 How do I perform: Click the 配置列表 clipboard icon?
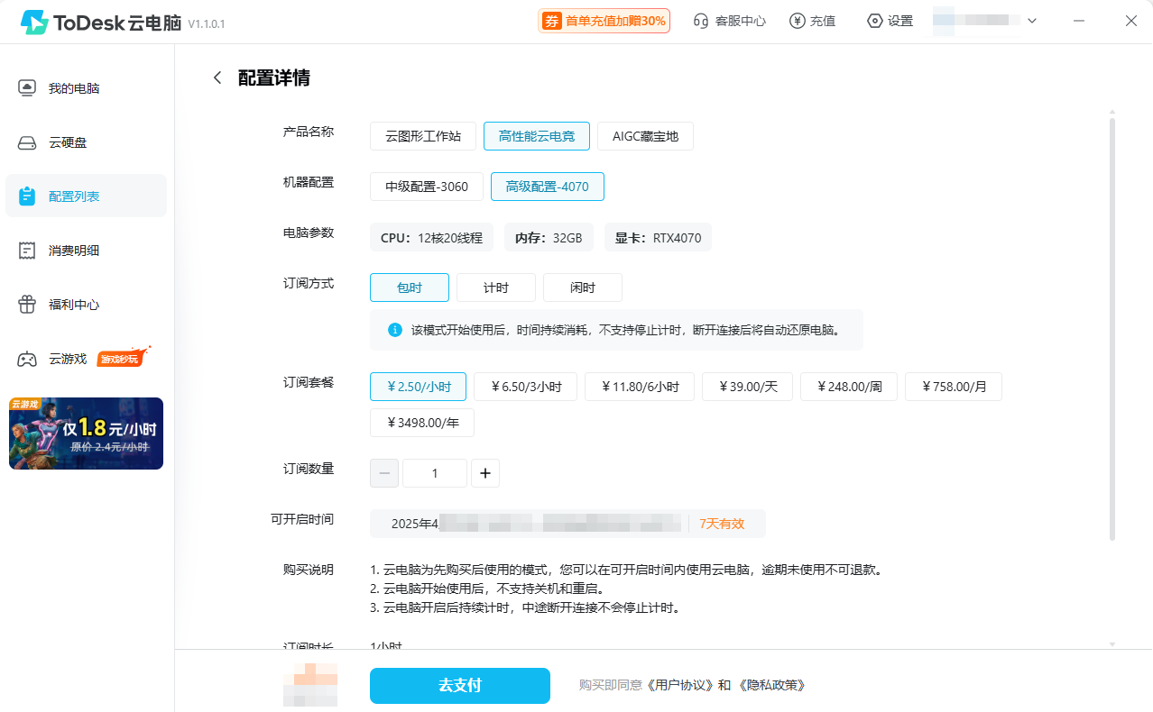[27, 196]
